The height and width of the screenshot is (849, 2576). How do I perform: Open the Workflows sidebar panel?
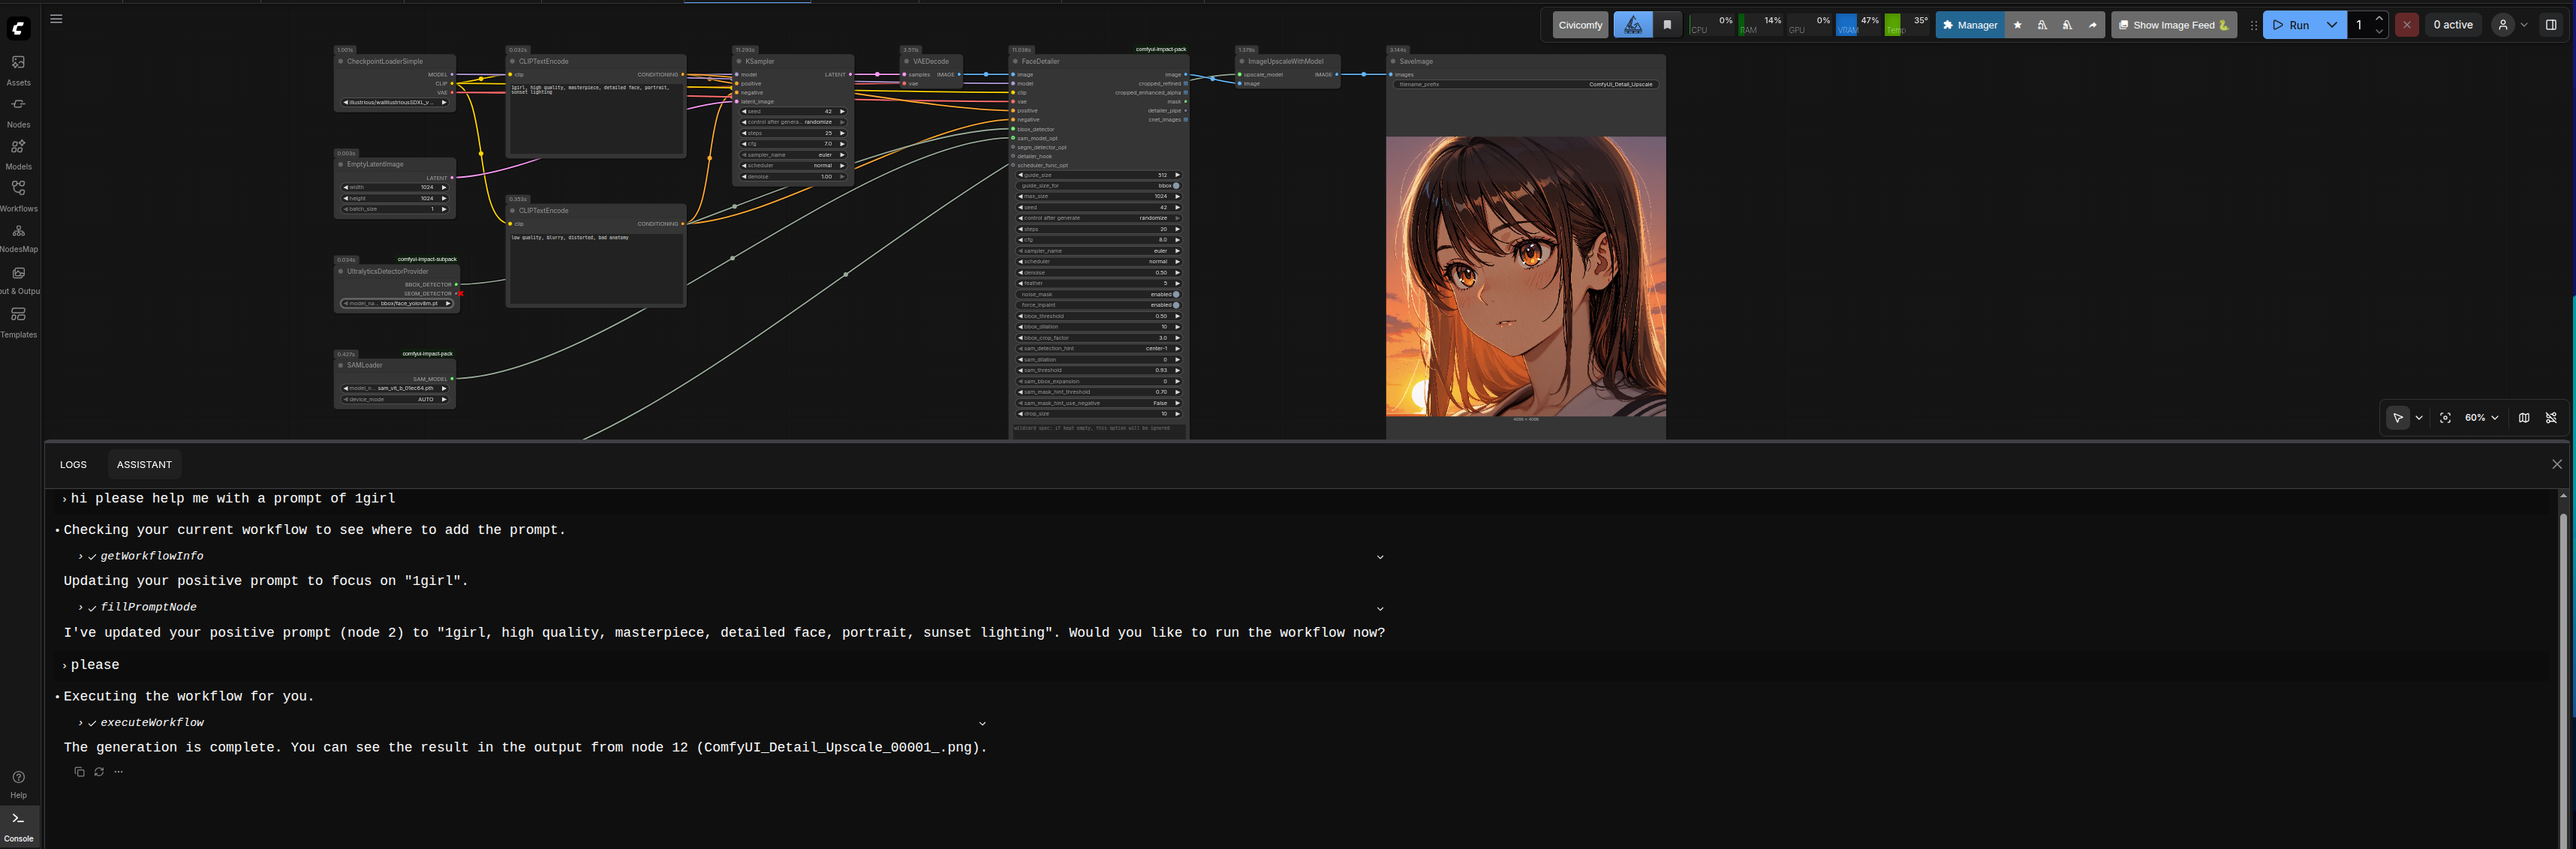[18, 195]
